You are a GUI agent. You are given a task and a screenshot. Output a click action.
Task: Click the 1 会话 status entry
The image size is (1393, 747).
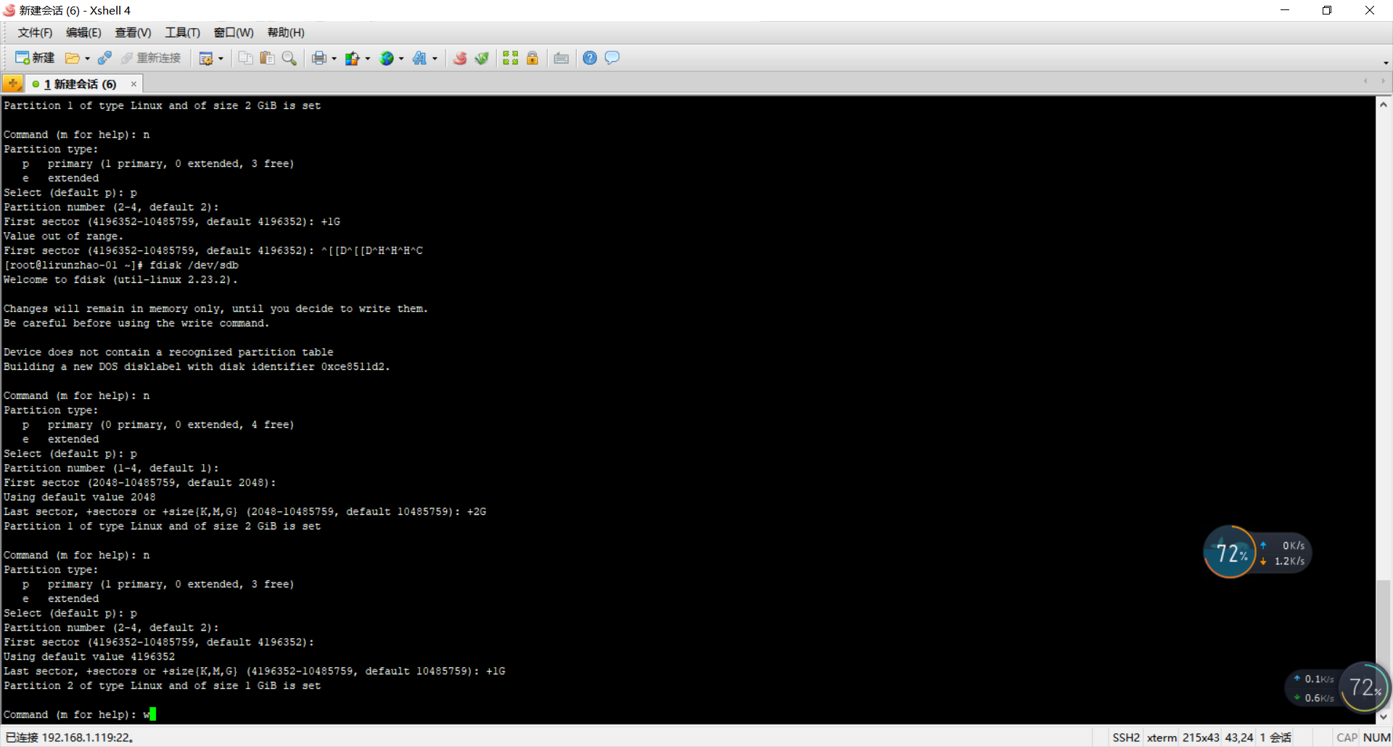click(1275, 738)
